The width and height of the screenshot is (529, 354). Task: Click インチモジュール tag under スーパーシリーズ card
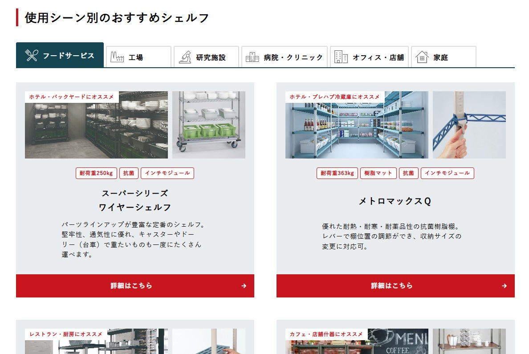(x=167, y=173)
